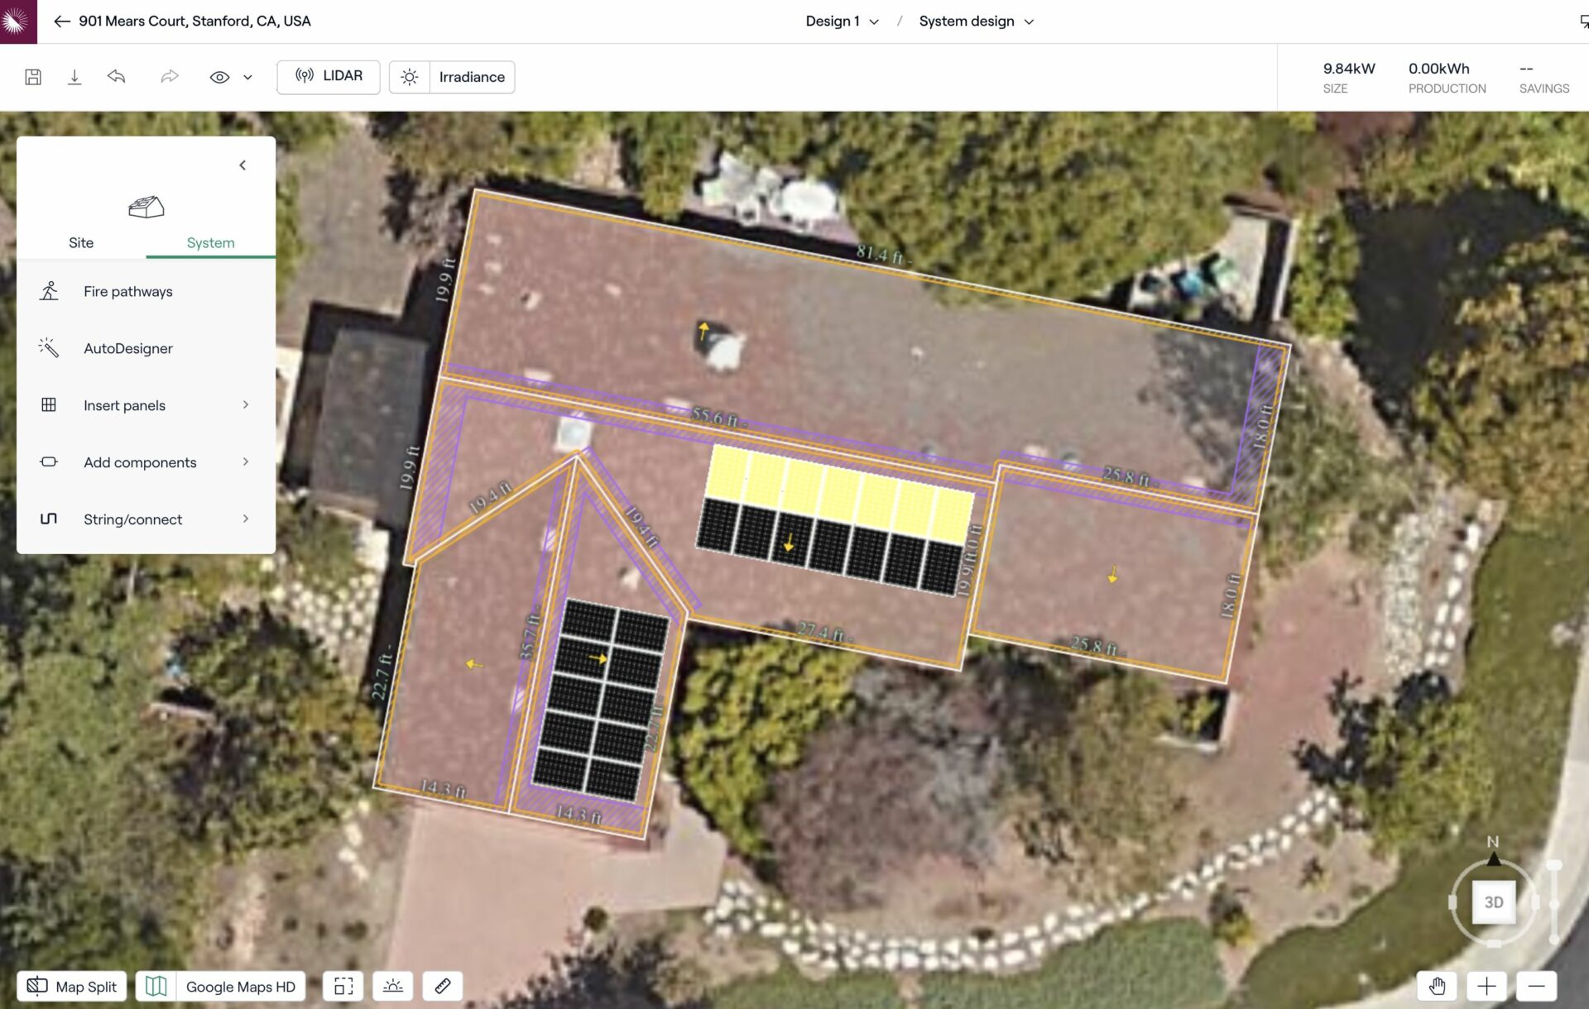Switch to the Site tab
1589x1009 pixels.
pos(81,242)
